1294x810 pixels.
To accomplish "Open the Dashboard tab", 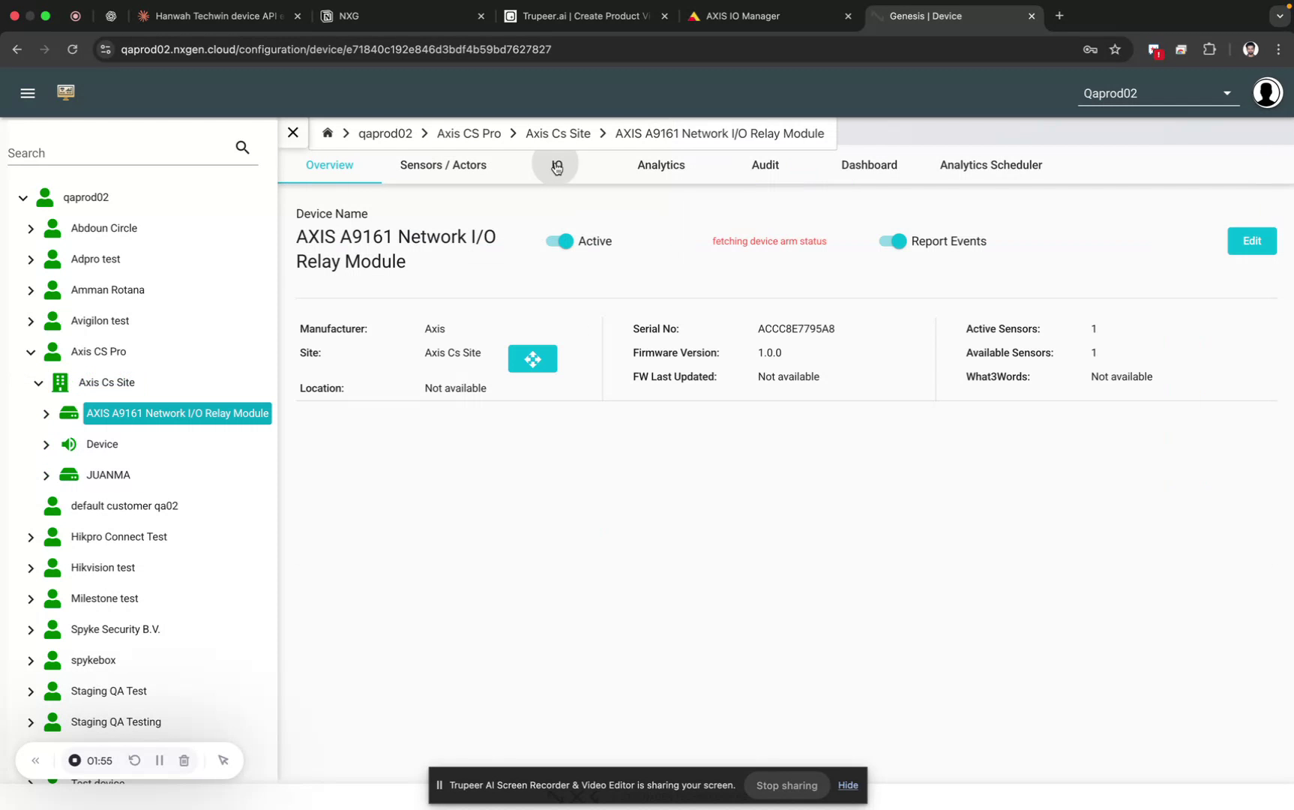I will pyautogui.click(x=869, y=165).
